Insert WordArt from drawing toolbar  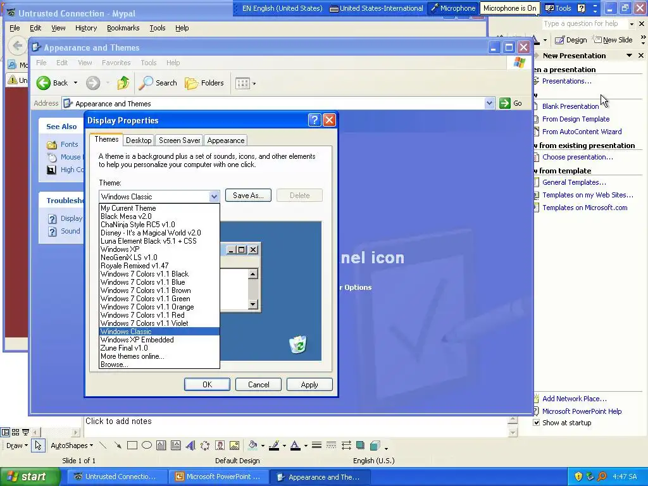[190, 445]
